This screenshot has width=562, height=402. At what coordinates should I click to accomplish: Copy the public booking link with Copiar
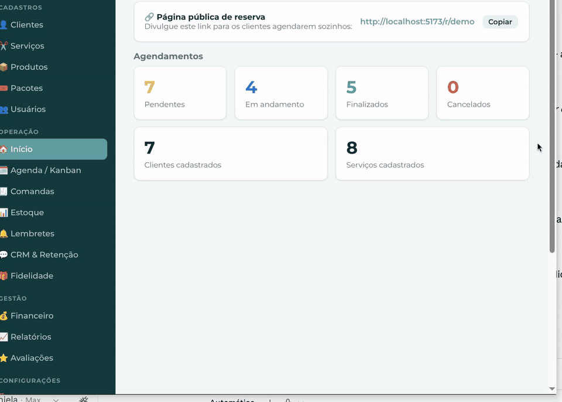[x=500, y=22]
